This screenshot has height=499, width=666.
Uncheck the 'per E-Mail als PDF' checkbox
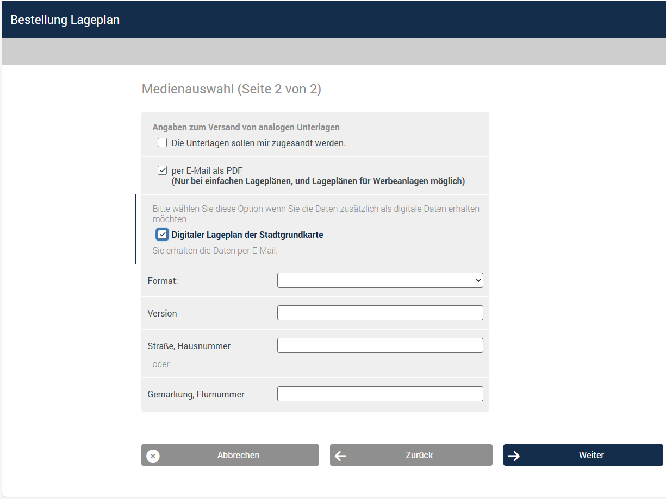(162, 170)
